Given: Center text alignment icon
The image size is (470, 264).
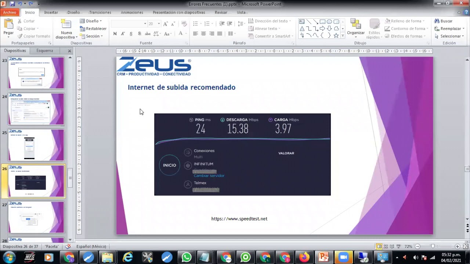Looking at the screenshot, I should click(x=203, y=34).
